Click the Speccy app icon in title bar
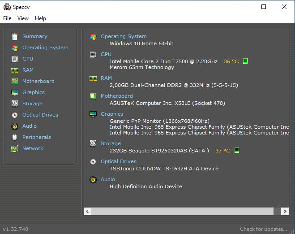Screen dimensions: 295x234 [7, 7]
